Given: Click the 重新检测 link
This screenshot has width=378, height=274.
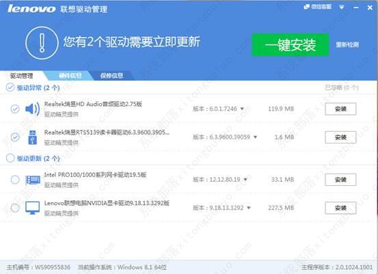Looking at the screenshot, I should coord(347,44).
